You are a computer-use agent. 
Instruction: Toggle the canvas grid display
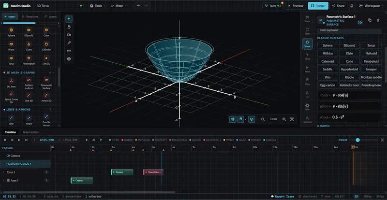click(233, 119)
